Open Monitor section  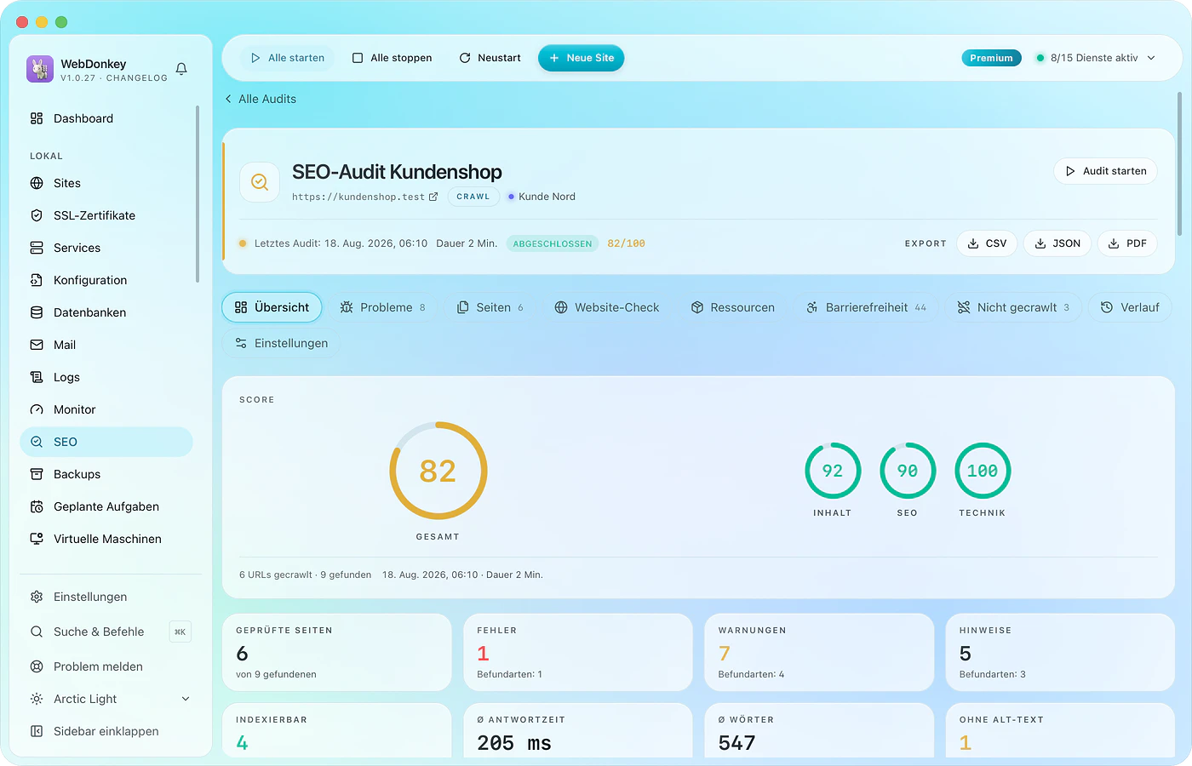point(106,409)
